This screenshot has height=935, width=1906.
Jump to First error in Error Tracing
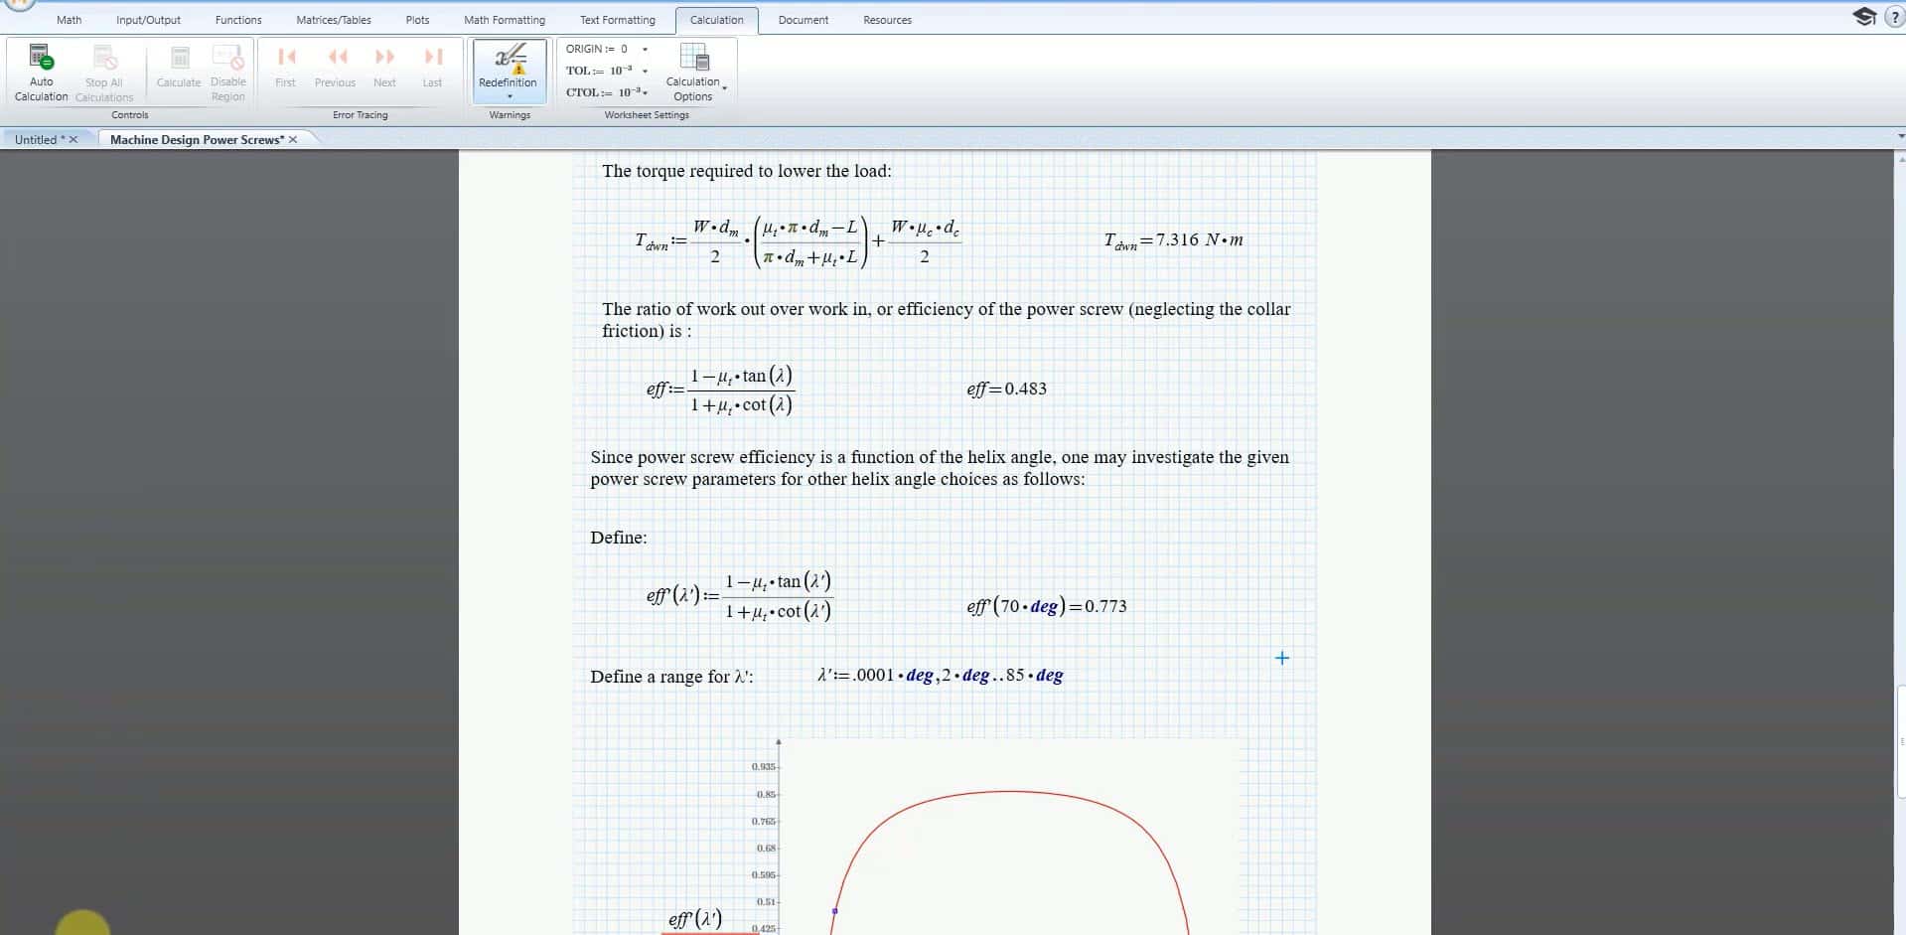[x=286, y=68]
